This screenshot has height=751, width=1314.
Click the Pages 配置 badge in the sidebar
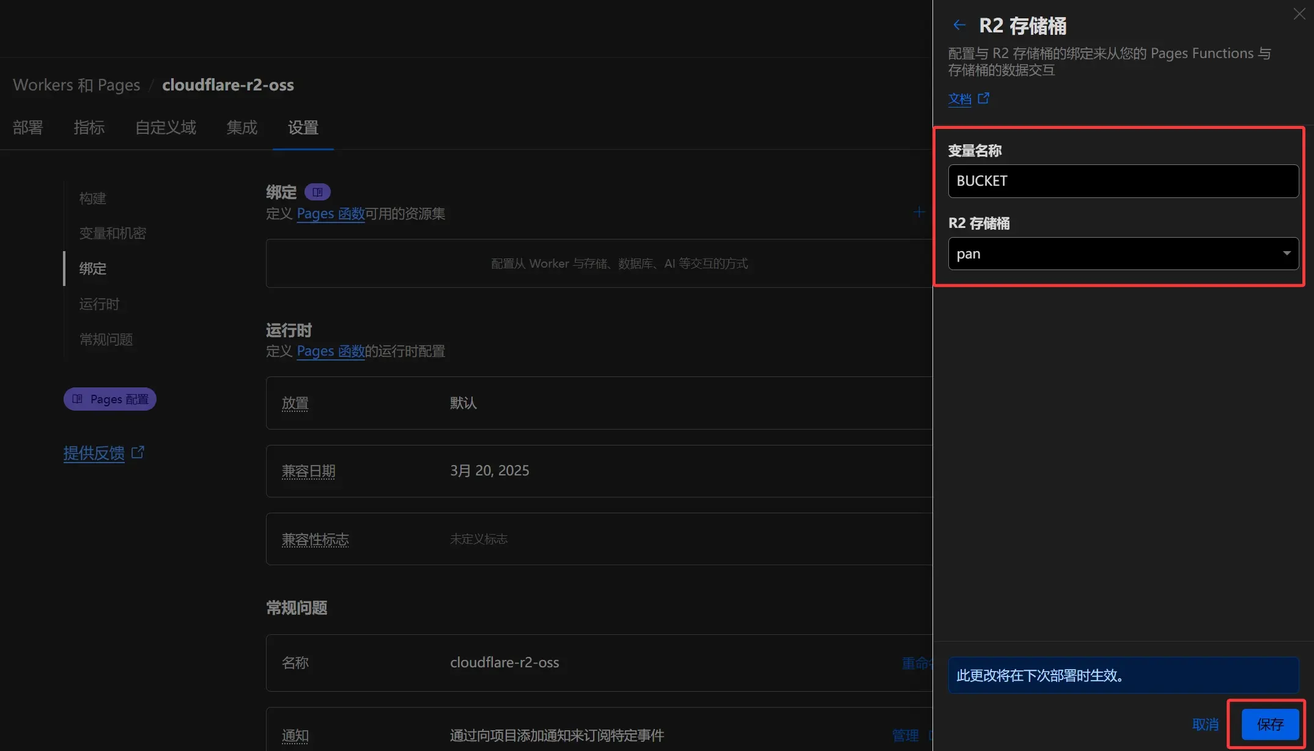[x=109, y=398]
